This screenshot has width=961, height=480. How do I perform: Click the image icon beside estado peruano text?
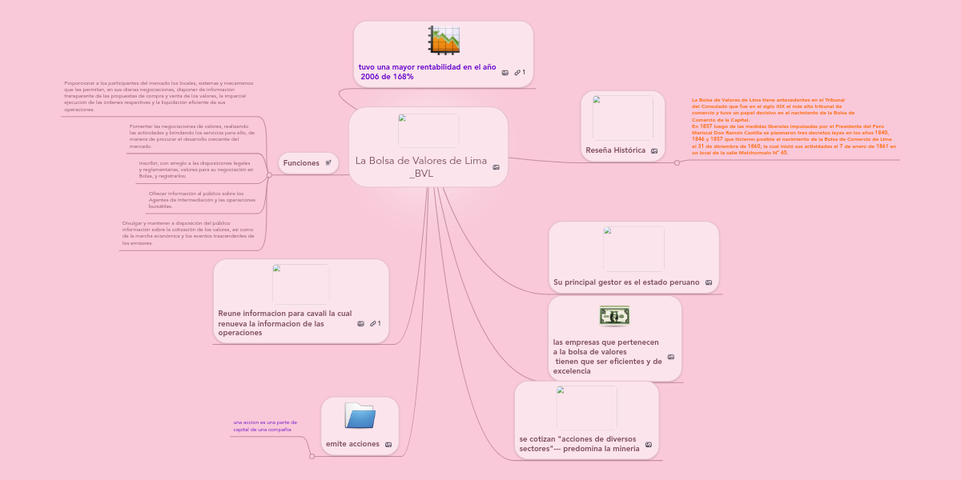coord(709,282)
